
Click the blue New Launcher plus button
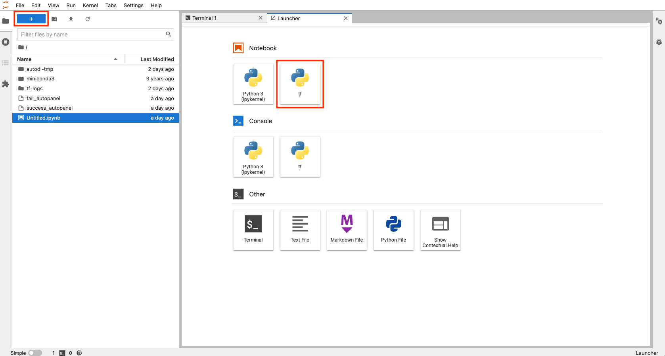(x=31, y=19)
